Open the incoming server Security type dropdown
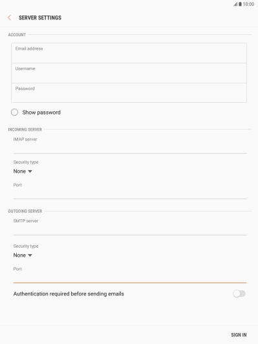The width and height of the screenshot is (258, 344). point(23,171)
